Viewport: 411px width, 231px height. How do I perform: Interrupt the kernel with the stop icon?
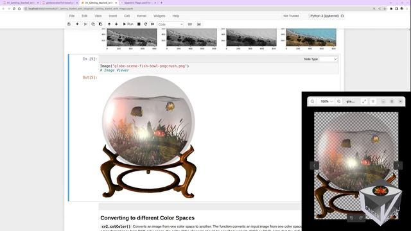(x=139, y=24)
